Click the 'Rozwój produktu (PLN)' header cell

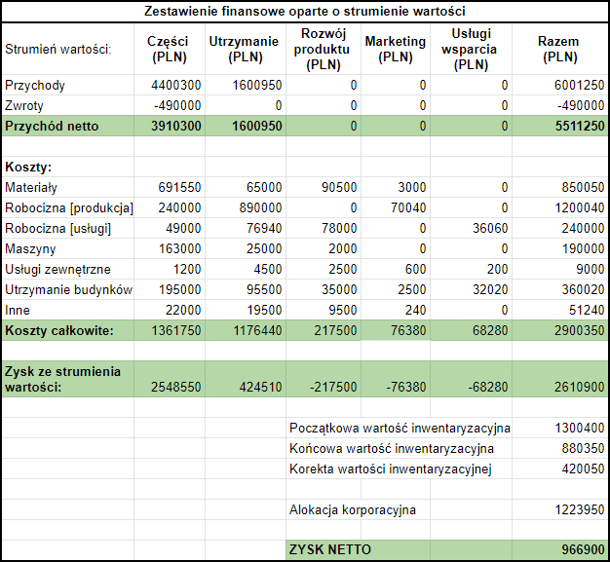(x=322, y=49)
